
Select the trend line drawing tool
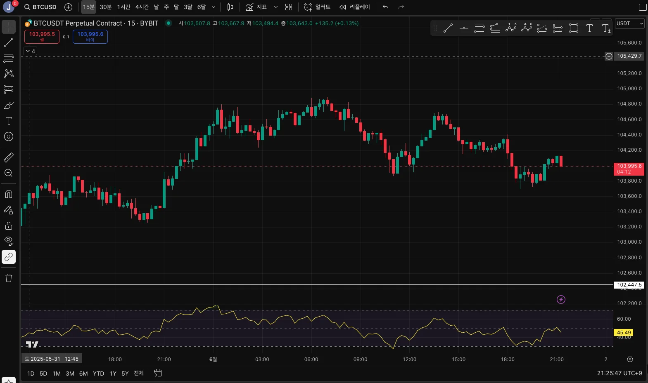pos(9,42)
